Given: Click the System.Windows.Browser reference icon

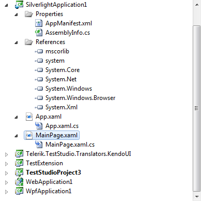Looking at the screenshot, I should [39, 98].
